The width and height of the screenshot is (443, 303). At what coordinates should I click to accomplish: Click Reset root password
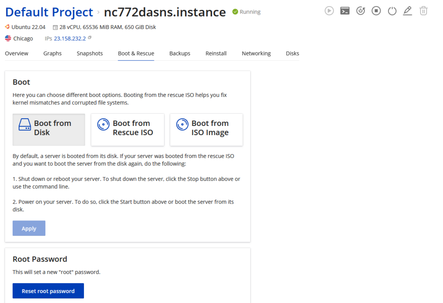[48, 290]
